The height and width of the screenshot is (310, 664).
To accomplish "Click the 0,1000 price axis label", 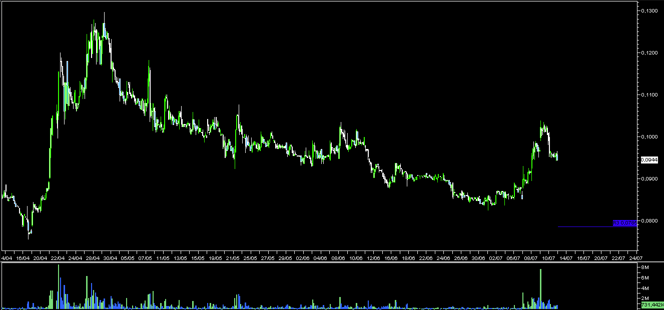I will coord(649,136).
